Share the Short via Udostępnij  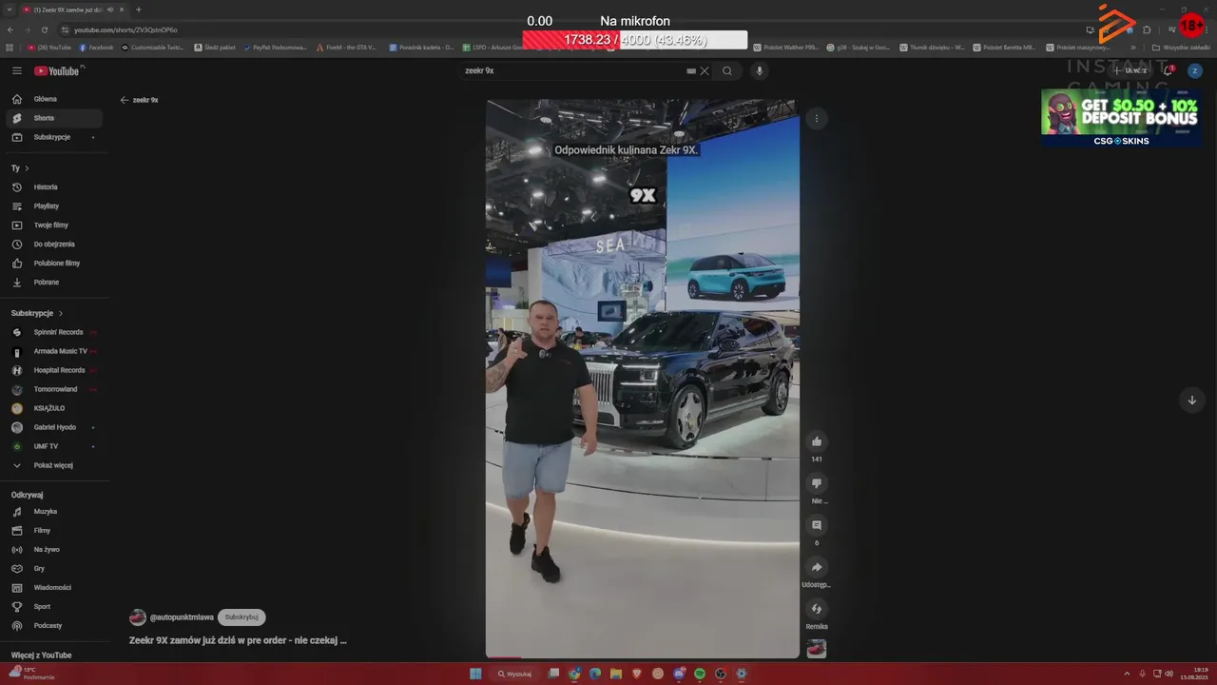pyautogui.click(x=817, y=567)
